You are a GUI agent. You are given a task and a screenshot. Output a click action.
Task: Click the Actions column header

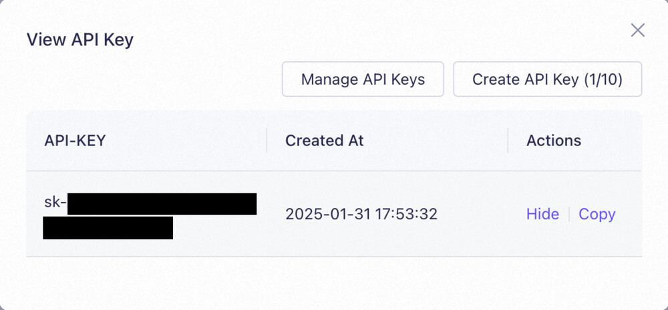tap(554, 141)
